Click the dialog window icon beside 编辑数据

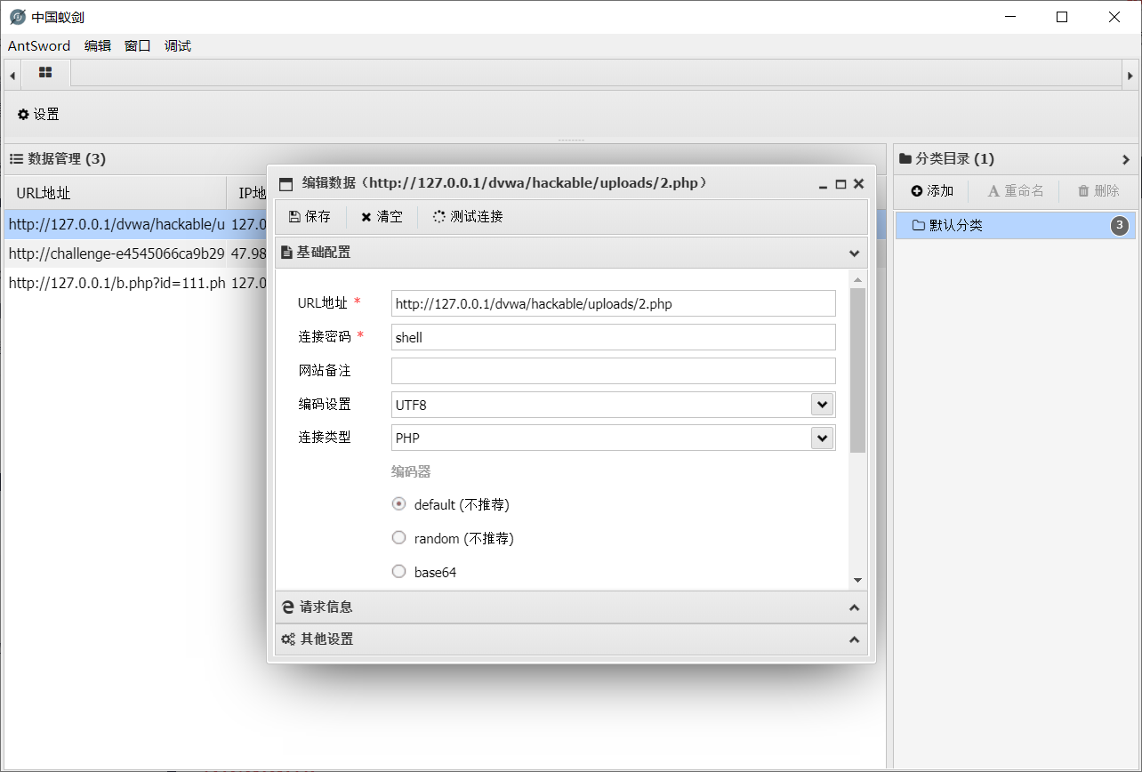(x=285, y=184)
